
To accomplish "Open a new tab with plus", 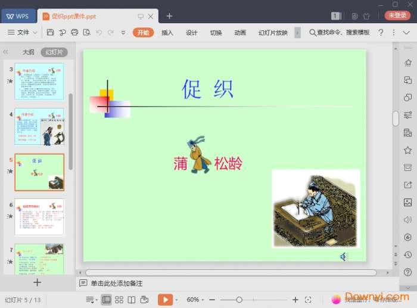I will pos(169,16).
